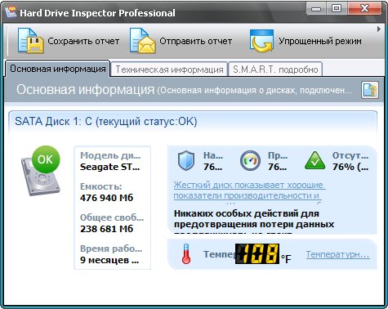Click the Сохранить отчет floppy-disk icon

click(x=30, y=41)
